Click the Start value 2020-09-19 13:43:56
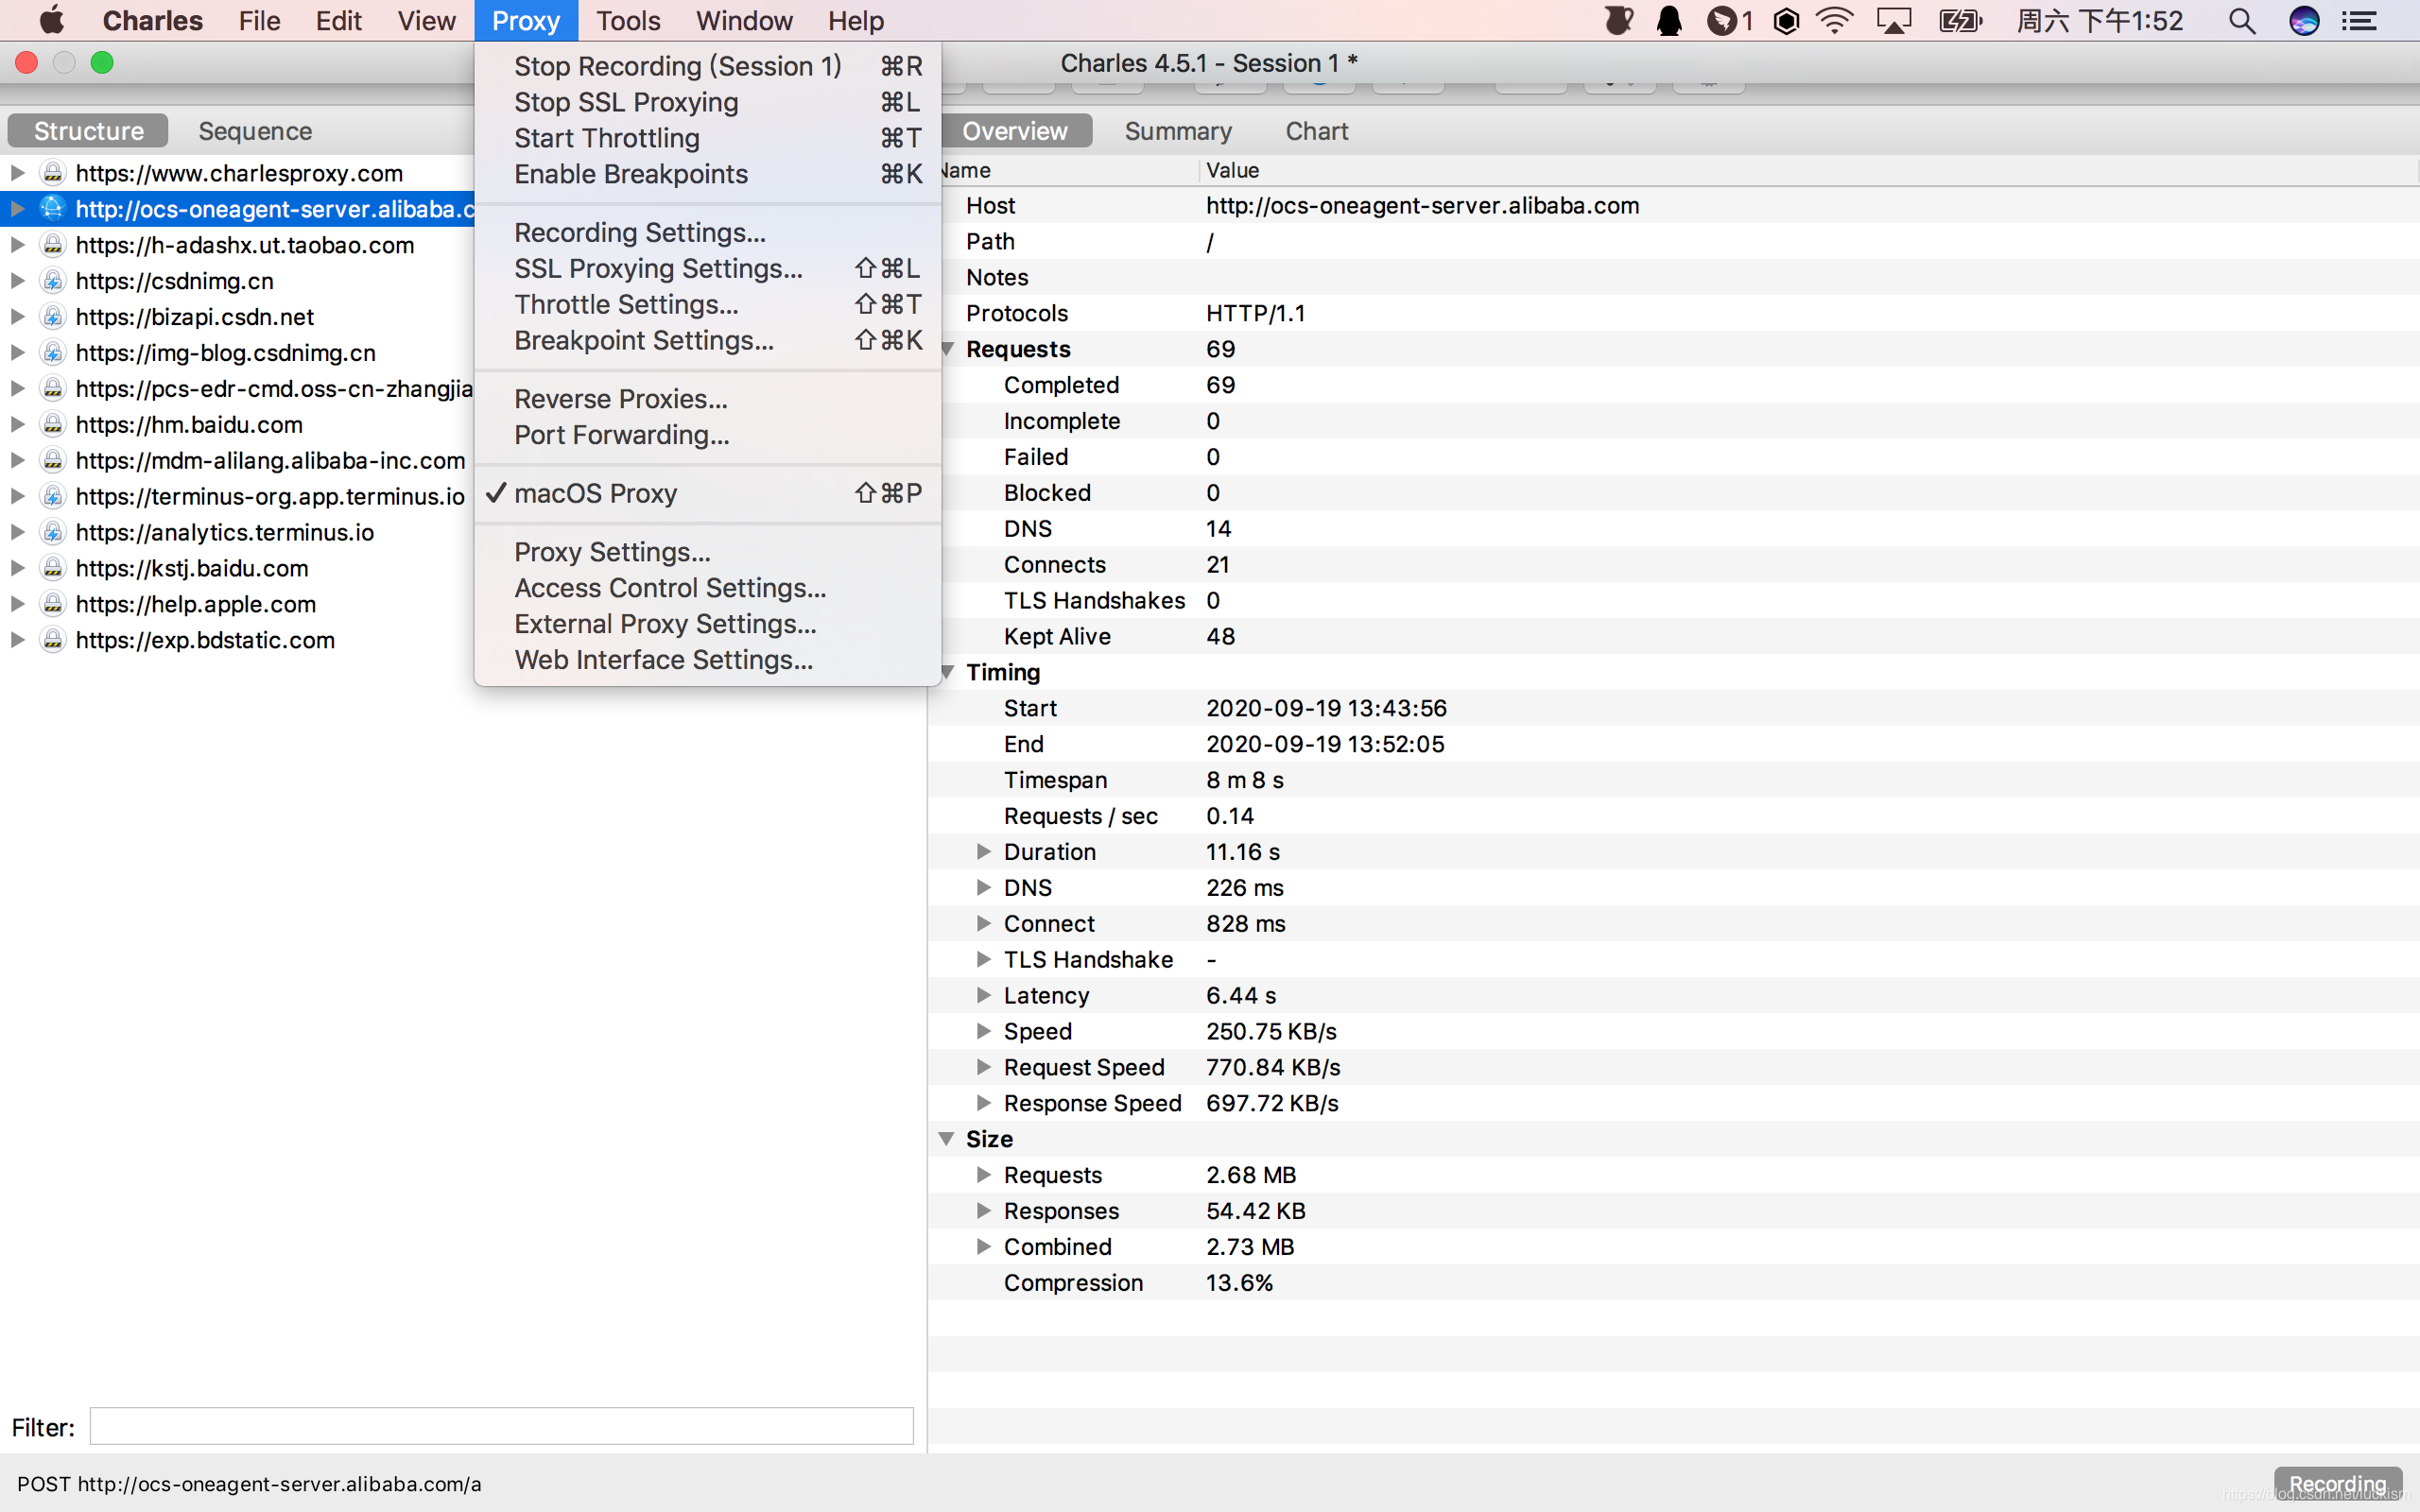 1326,708
